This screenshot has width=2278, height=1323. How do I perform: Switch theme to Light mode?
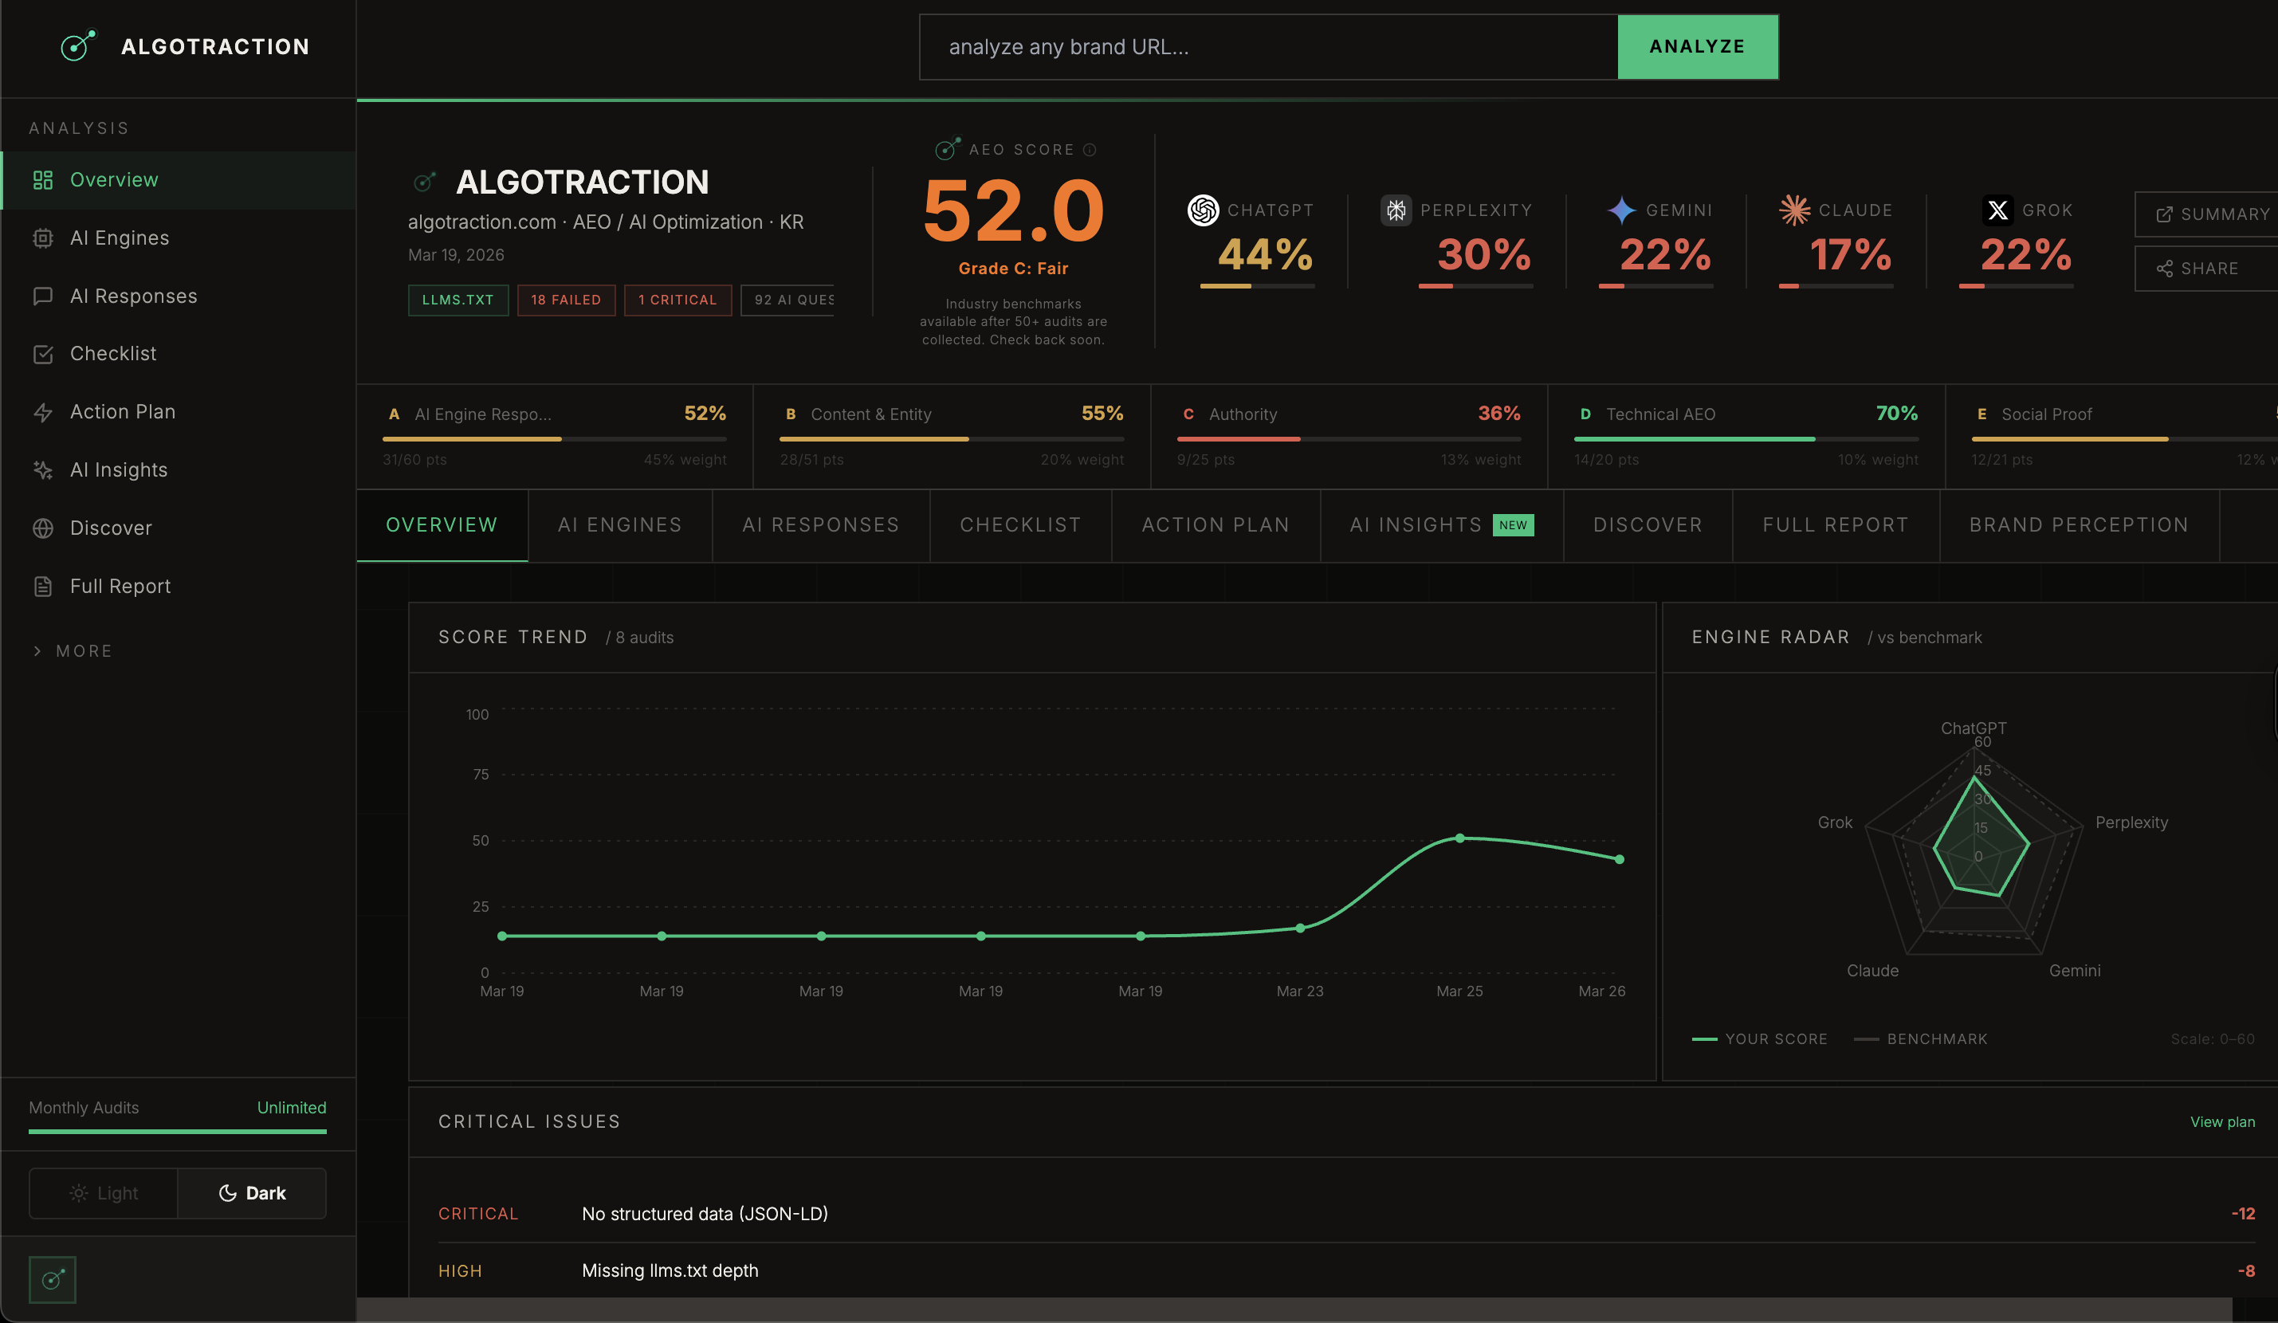(104, 1193)
